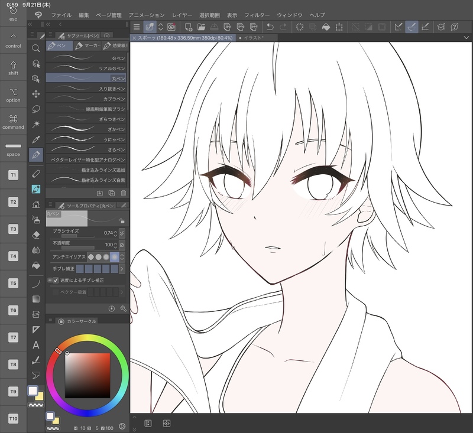Expand speed stabilization plus sign
The image size is (473, 433).
coord(50,280)
